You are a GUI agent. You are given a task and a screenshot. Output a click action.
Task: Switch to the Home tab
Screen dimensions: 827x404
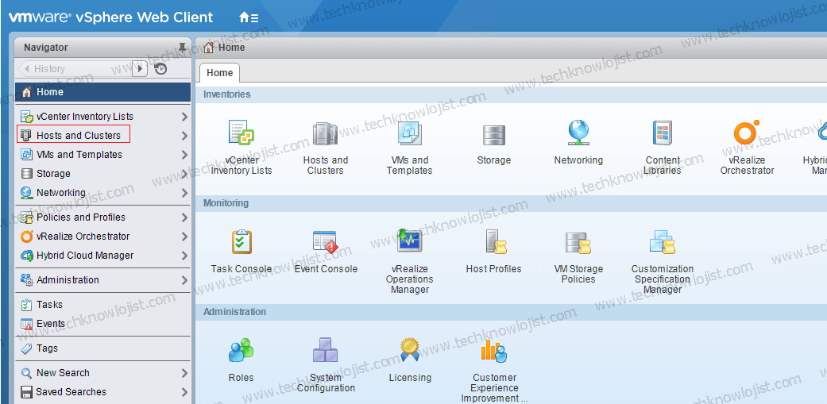220,73
